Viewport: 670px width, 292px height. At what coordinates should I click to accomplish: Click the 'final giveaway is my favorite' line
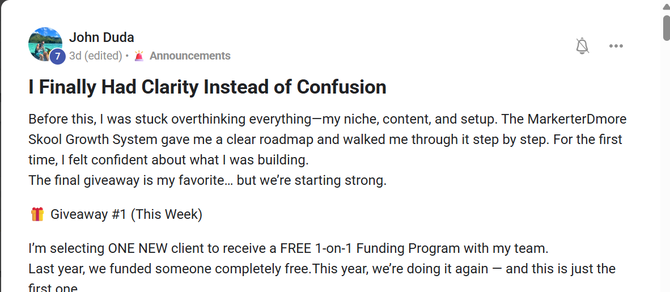pos(207,181)
